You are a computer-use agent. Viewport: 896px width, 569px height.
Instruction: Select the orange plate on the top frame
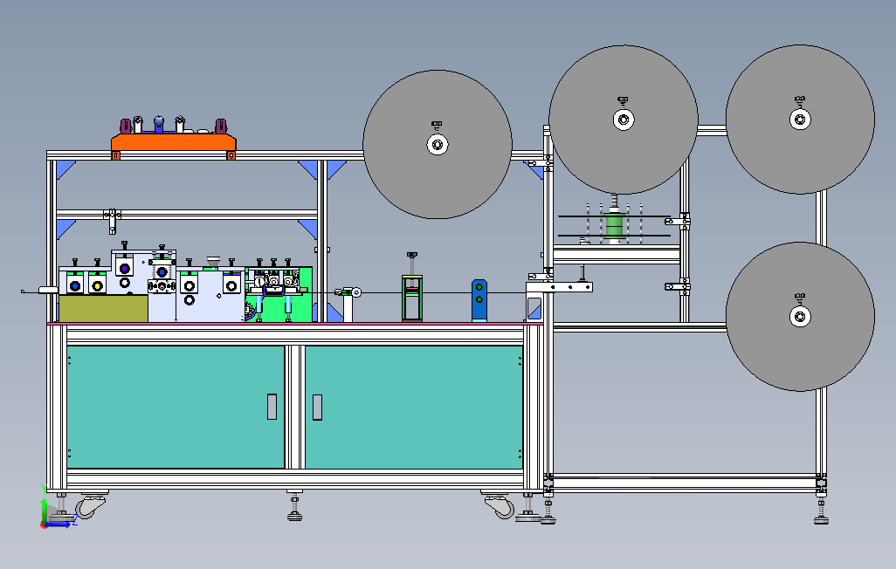pyautogui.click(x=173, y=141)
